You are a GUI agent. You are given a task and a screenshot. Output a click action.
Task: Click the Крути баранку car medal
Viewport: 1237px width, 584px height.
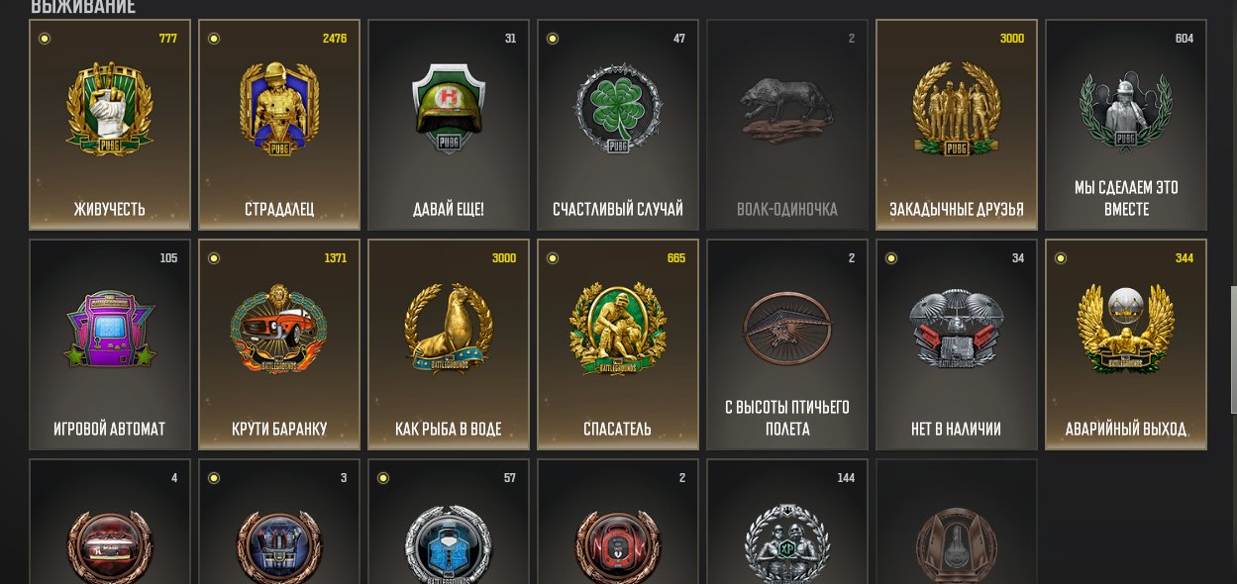click(x=279, y=344)
